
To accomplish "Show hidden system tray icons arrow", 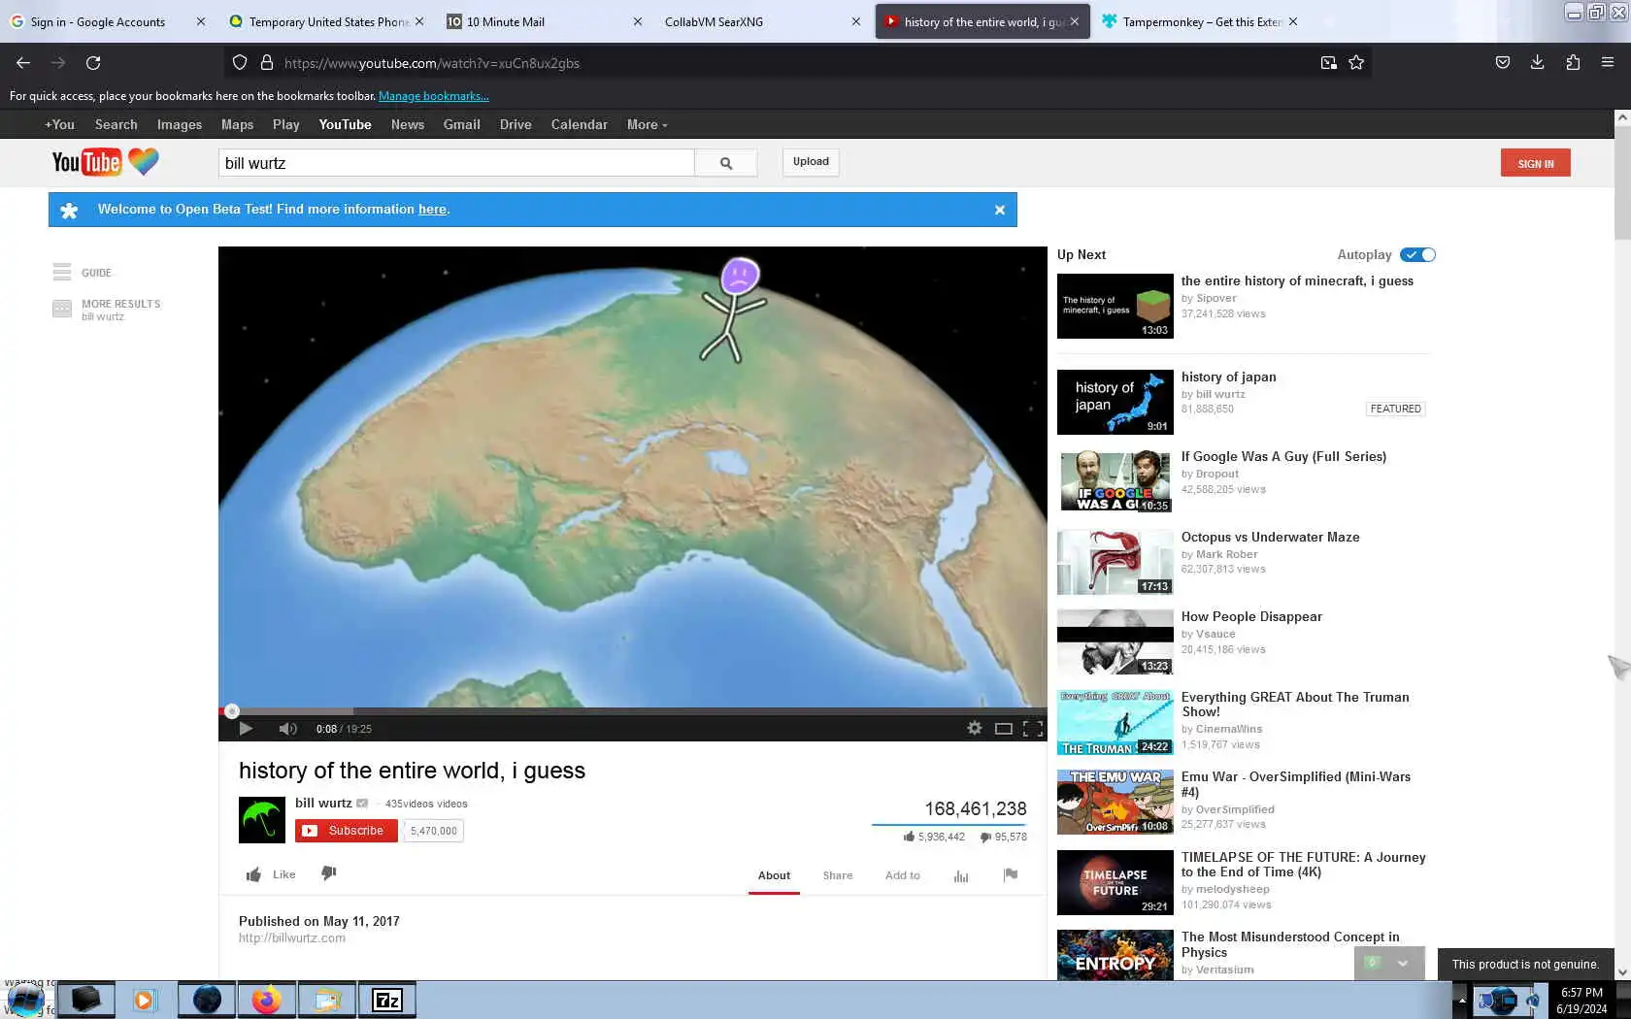I will (1460, 1000).
